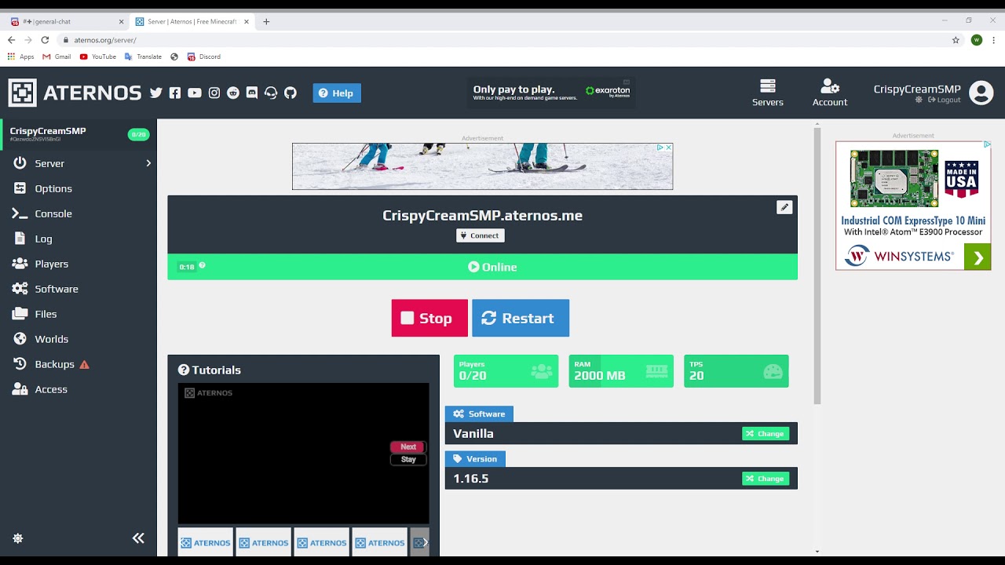Click the TPS 20 stat card
Viewport: 1005px width, 565px height.
pyautogui.click(x=736, y=371)
